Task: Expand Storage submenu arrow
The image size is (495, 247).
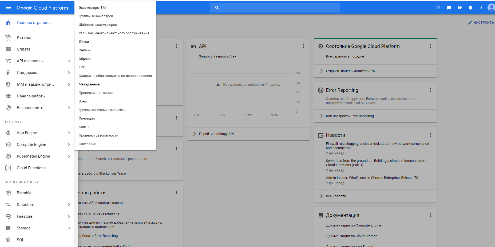Action: [69, 228]
